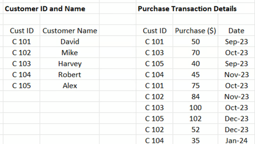Select the "Customer Name" column header cell

pyautogui.click(x=70, y=31)
